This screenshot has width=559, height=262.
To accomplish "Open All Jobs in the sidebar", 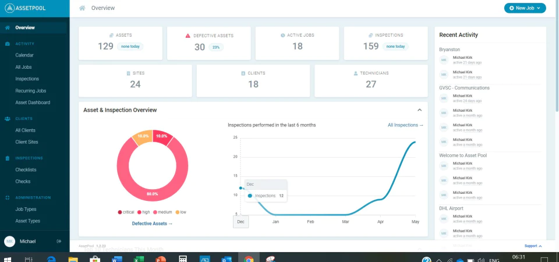I will point(23,67).
